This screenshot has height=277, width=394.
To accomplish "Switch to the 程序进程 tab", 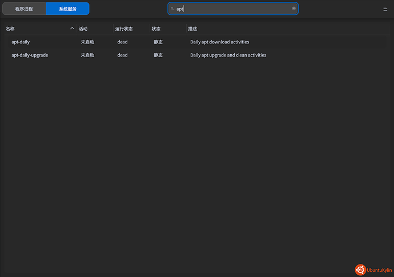I will [x=24, y=9].
